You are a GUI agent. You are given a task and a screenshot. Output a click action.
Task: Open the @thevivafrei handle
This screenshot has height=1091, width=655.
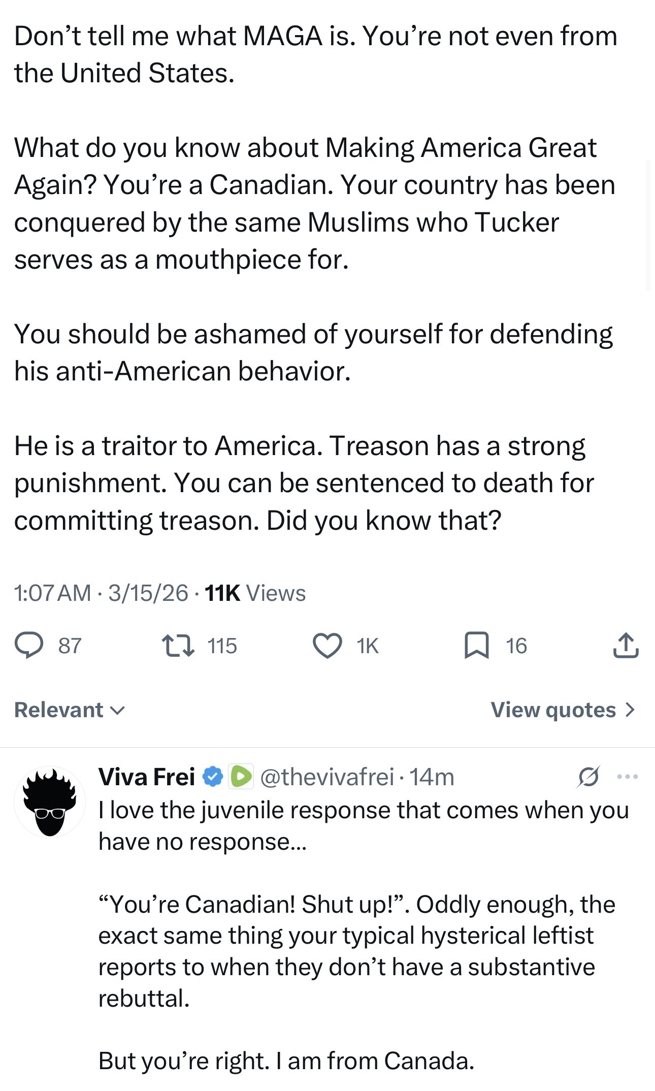327,777
